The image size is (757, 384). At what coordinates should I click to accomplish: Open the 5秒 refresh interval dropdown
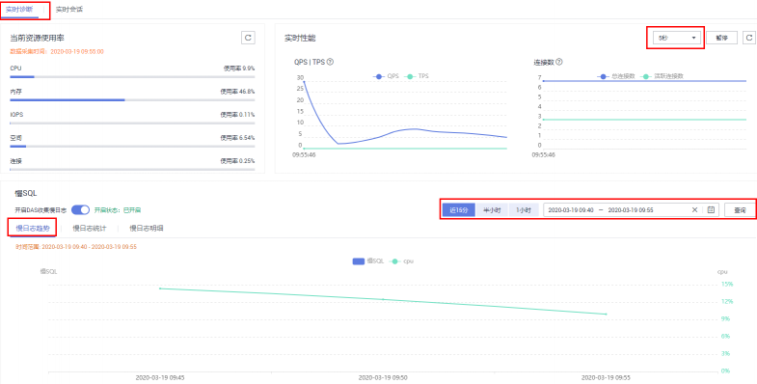point(676,38)
